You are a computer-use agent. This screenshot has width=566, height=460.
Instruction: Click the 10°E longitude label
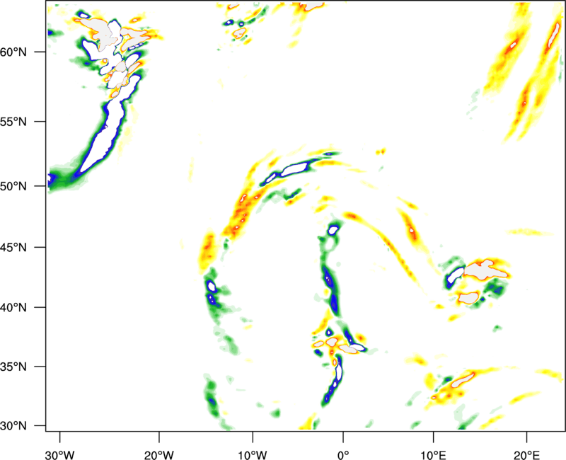433,455
